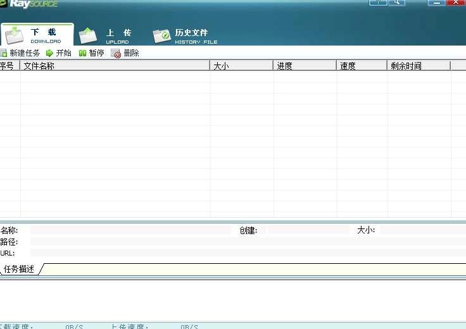
Task: Open the 历史文件 History File tab
Action: click(x=185, y=36)
